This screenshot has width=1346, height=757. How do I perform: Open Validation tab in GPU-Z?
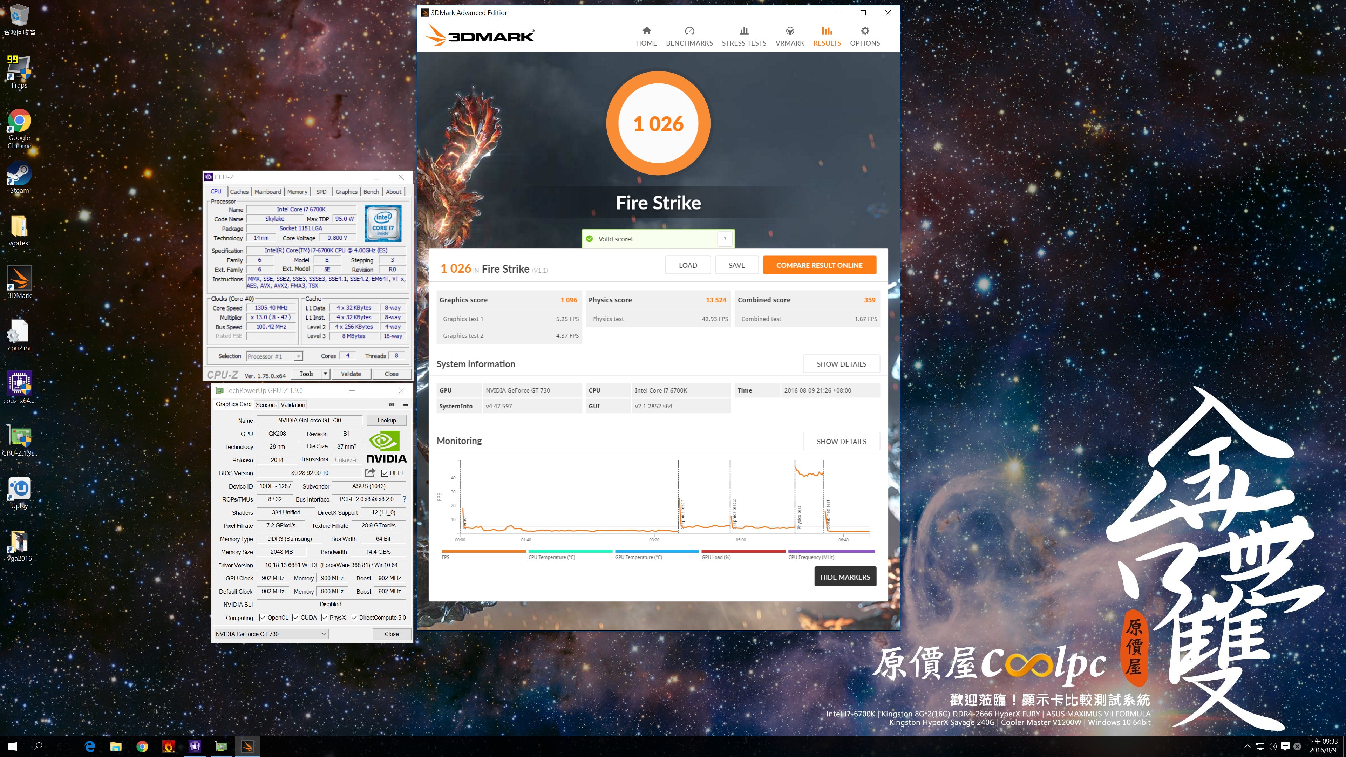[x=293, y=404]
